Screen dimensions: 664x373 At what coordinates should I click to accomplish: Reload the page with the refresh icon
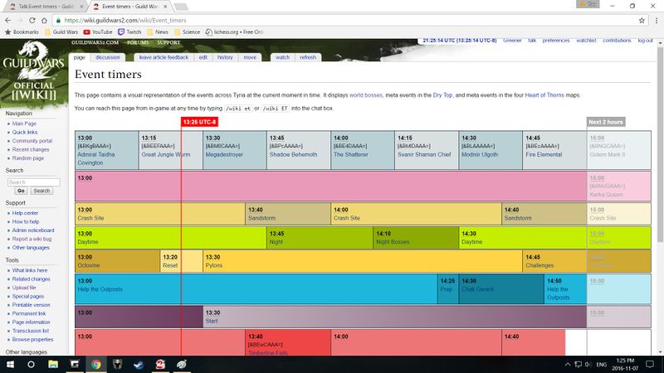pyautogui.click(x=32, y=20)
